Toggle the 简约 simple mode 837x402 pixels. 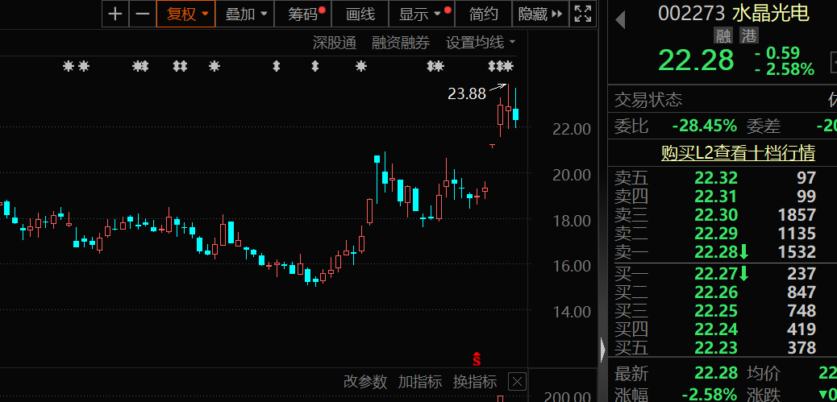pos(484,14)
